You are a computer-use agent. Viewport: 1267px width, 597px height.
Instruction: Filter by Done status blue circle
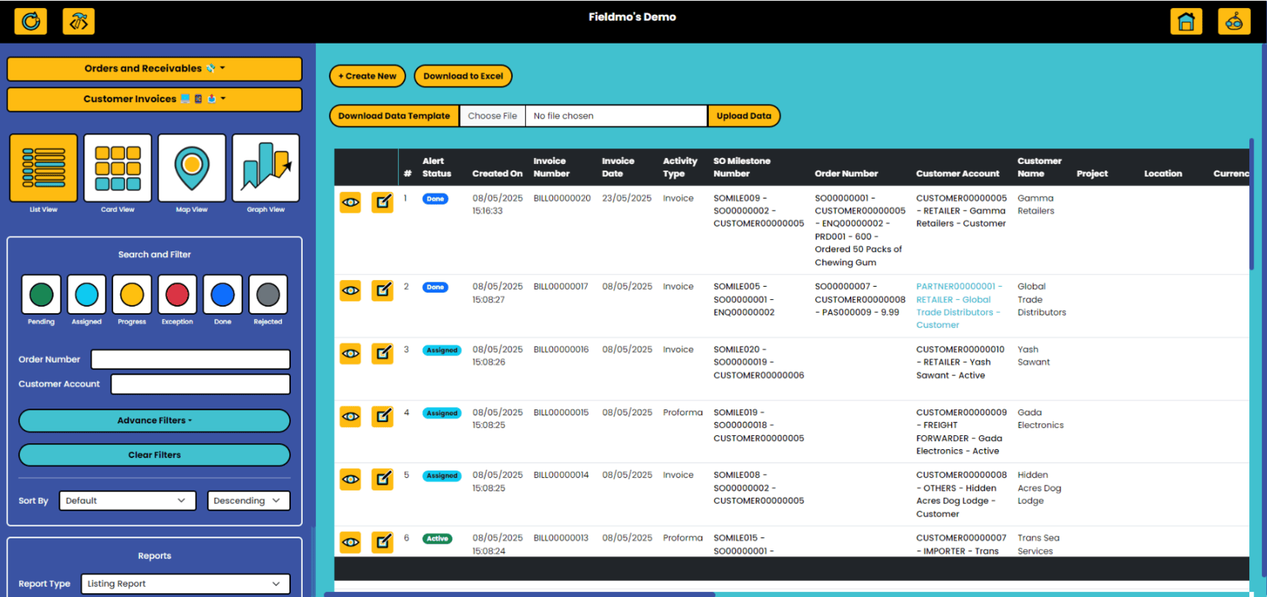click(223, 294)
